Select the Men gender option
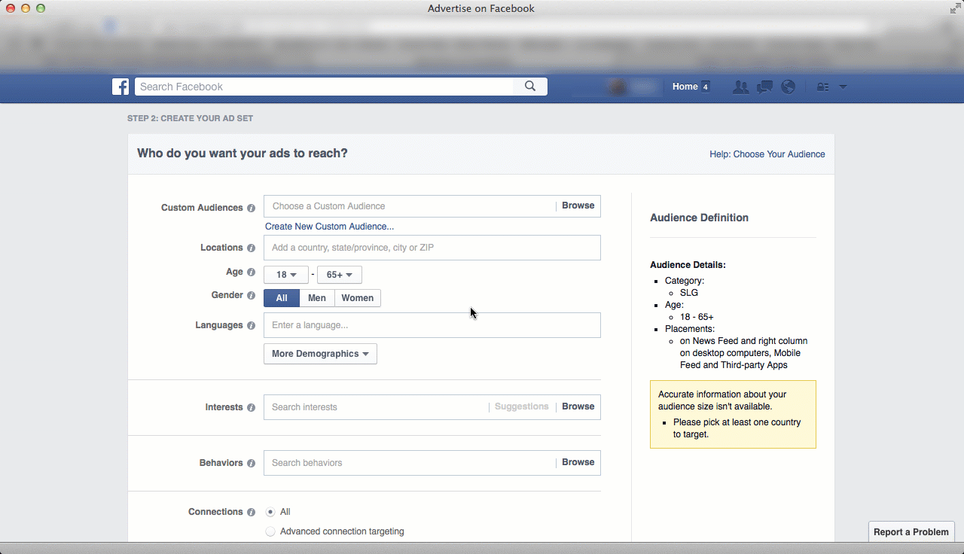This screenshot has width=964, height=554. [x=317, y=298]
